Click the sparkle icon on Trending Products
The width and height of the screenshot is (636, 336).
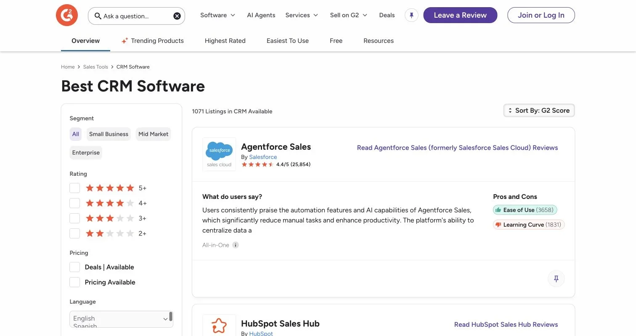[125, 41]
